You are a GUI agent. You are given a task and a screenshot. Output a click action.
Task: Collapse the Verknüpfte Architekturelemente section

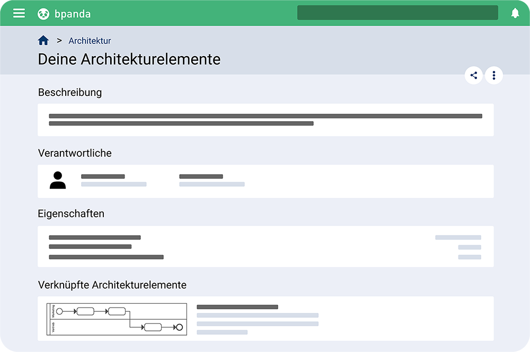pyautogui.click(x=112, y=285)
